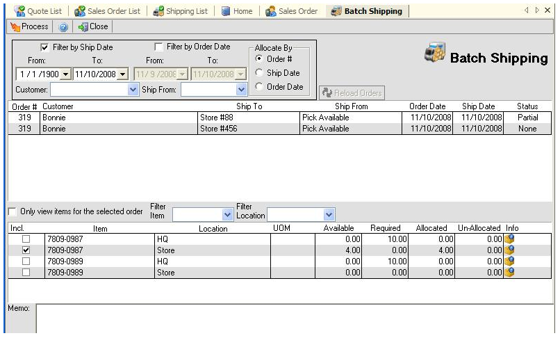Check Only view items for selected order
Viewport: 560px width, 338px height.
(x=12, y=211)
